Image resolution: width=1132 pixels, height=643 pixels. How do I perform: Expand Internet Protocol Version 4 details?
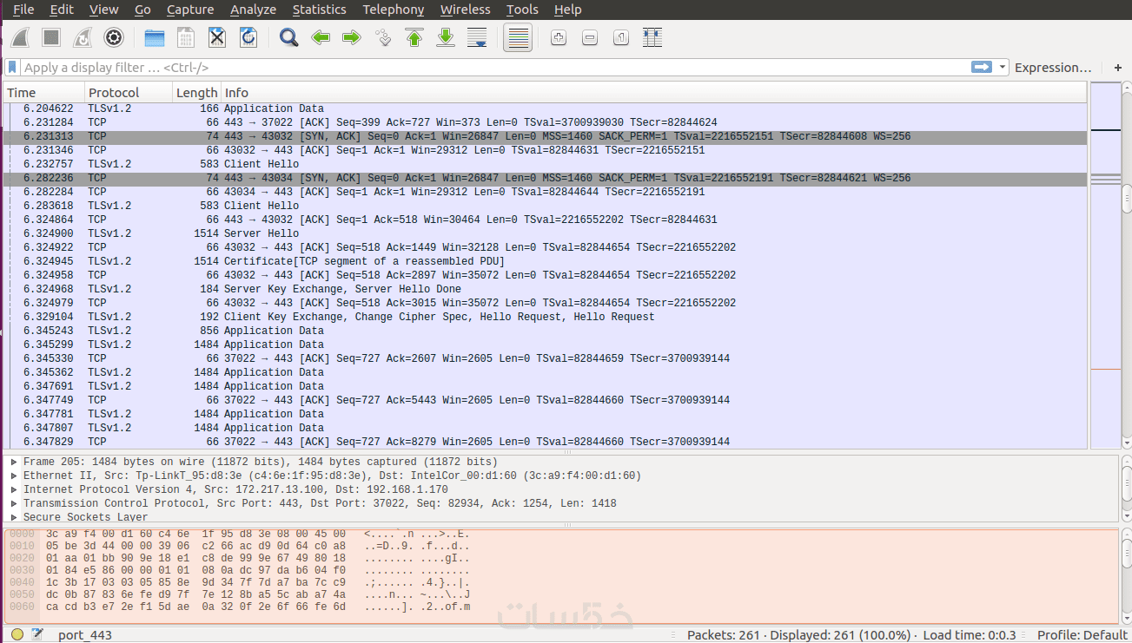[14, 490]
